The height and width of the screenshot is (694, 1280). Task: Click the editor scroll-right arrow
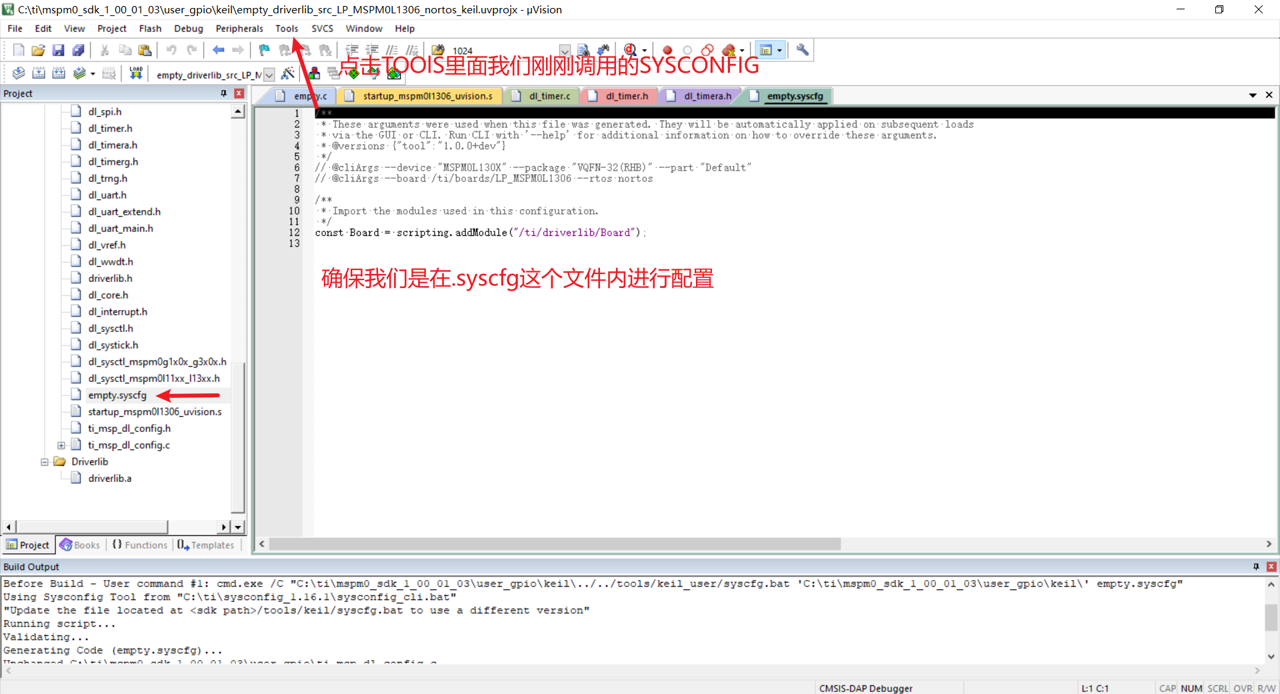[1269, 544]
